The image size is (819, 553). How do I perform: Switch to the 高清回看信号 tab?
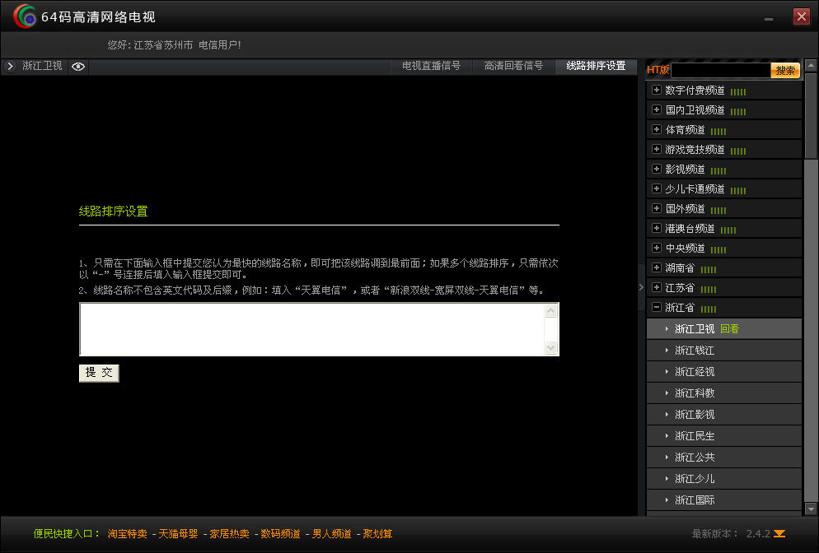click(513, 67)
